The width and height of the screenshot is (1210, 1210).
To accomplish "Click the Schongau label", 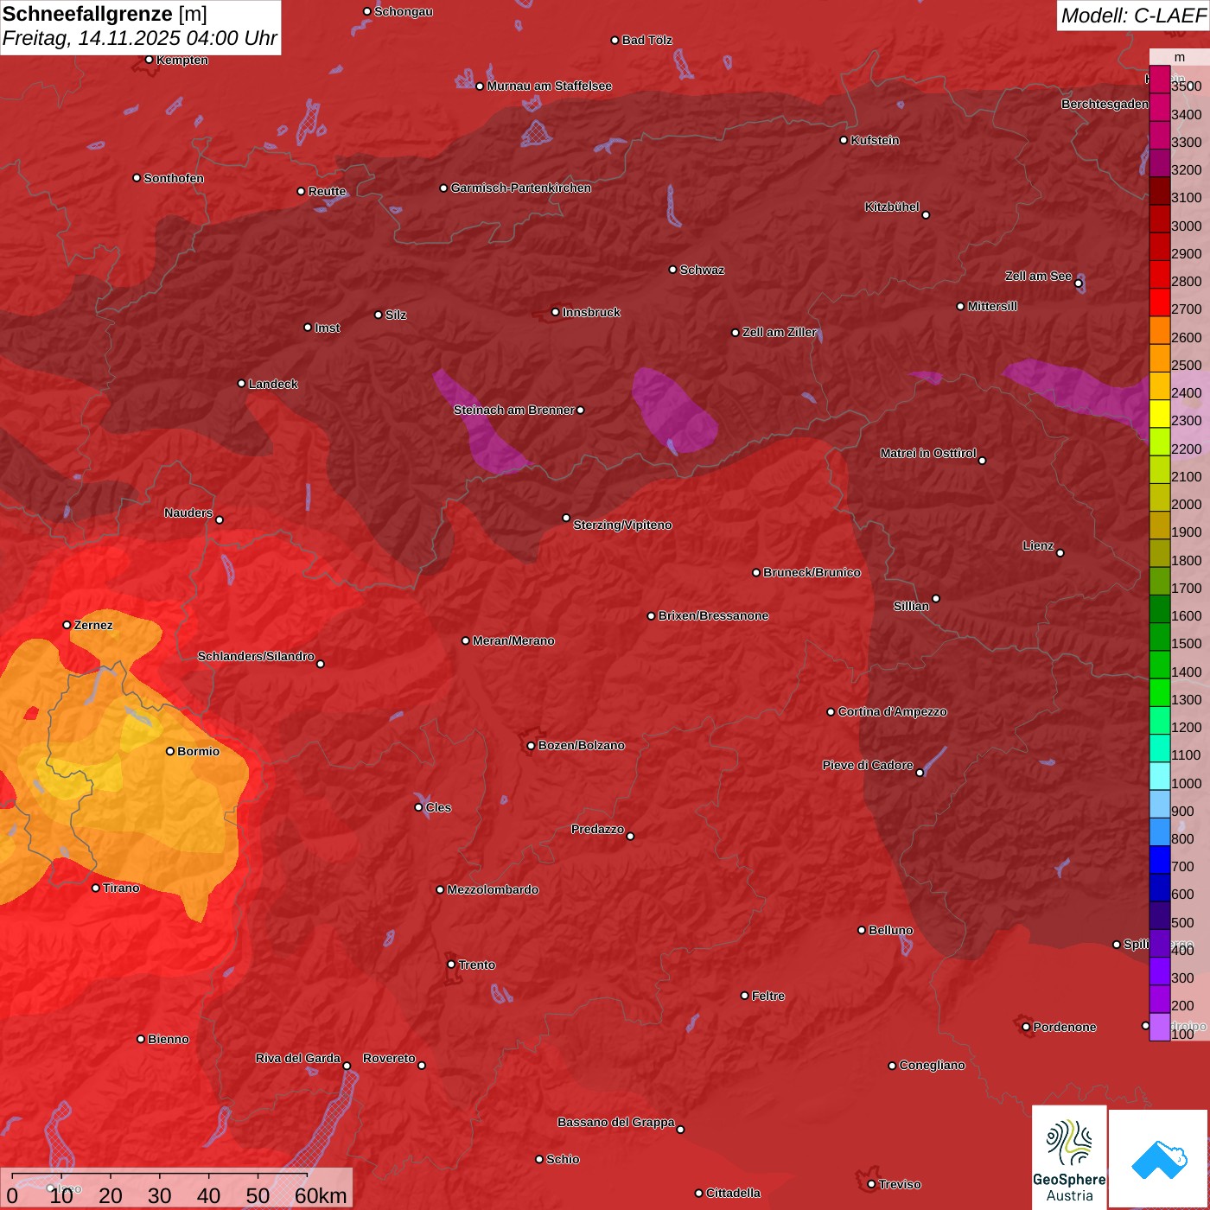I will pyautogui.click(x=404, y=12).
